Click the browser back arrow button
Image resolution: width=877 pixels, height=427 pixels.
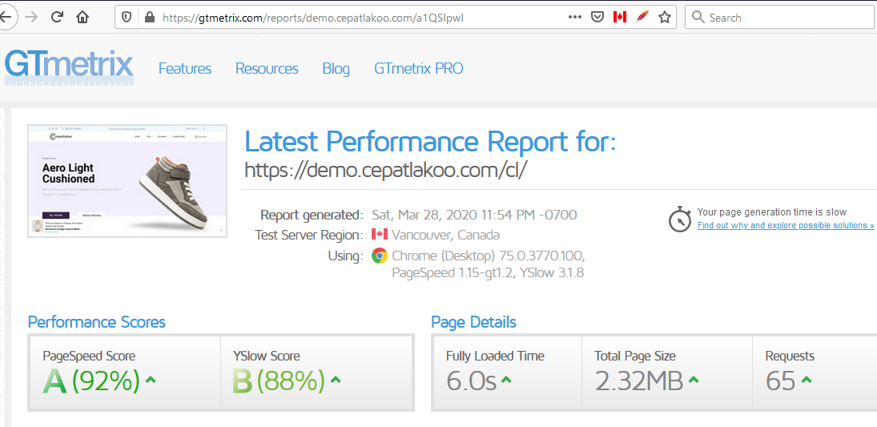pos(6,17)
